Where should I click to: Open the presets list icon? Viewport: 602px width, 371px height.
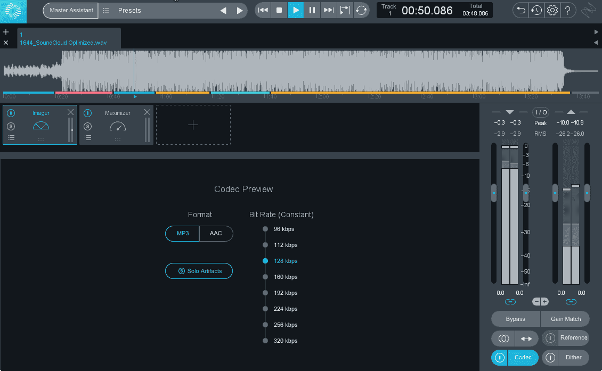pyautogui.click(x=106, y=11)
